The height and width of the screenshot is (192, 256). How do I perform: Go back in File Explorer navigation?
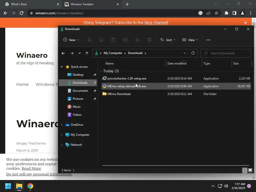pyautogui.click(x=63, y=53)
